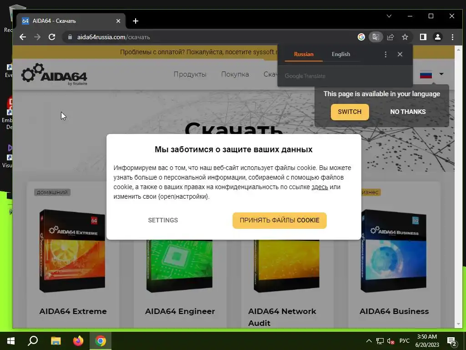The width and height of the screenshot is (466, 350).
Task: Open the Windows Start menu
Action: [x=11, y=341]
